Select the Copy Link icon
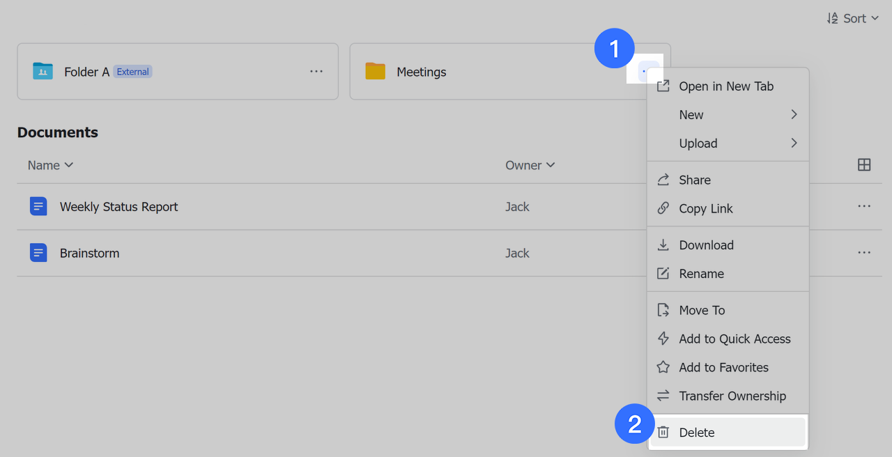The width and height of the screenshot is (892, 457). click(663, 208)
